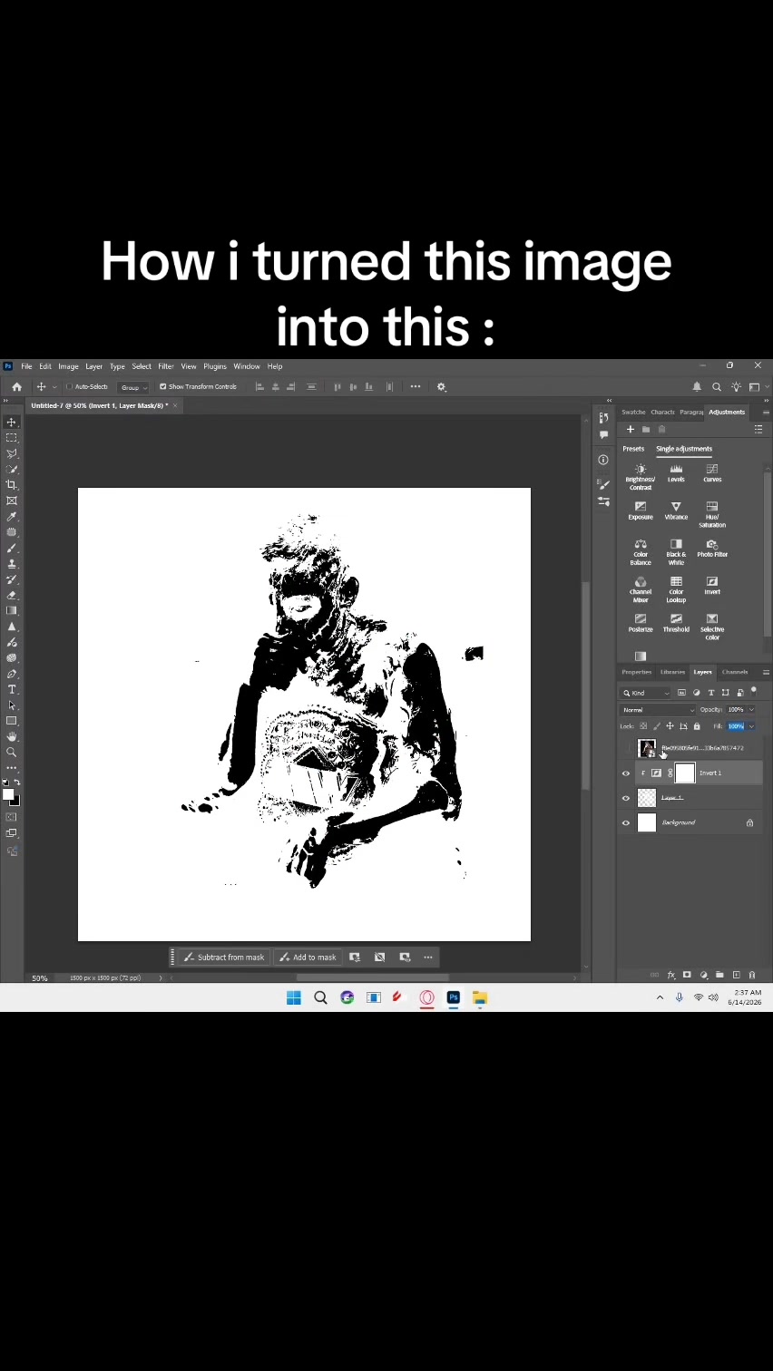Open the blend mode Normal dropdown
Image resolution: width=773 pixels, height=1371 pixels.
[x=658, y=710]
